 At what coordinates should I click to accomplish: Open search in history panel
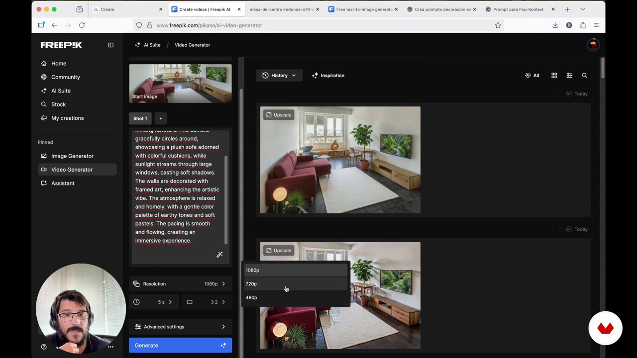click(x=584, y=76)
